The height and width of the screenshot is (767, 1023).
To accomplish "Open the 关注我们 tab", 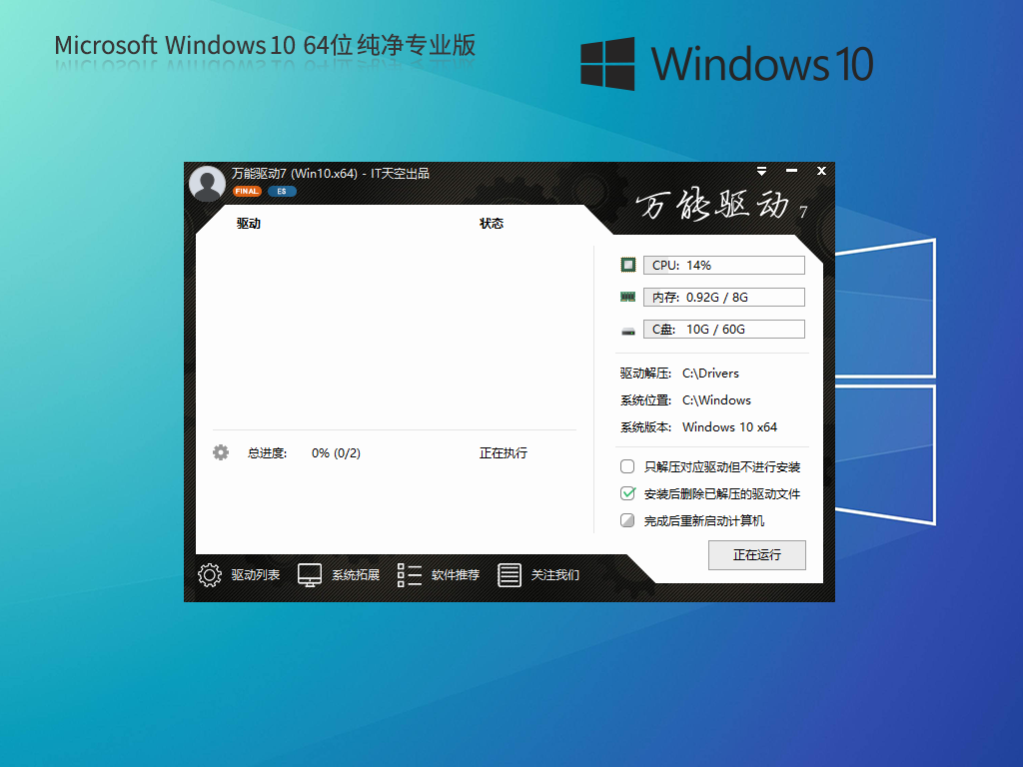I will click(555, 574).
